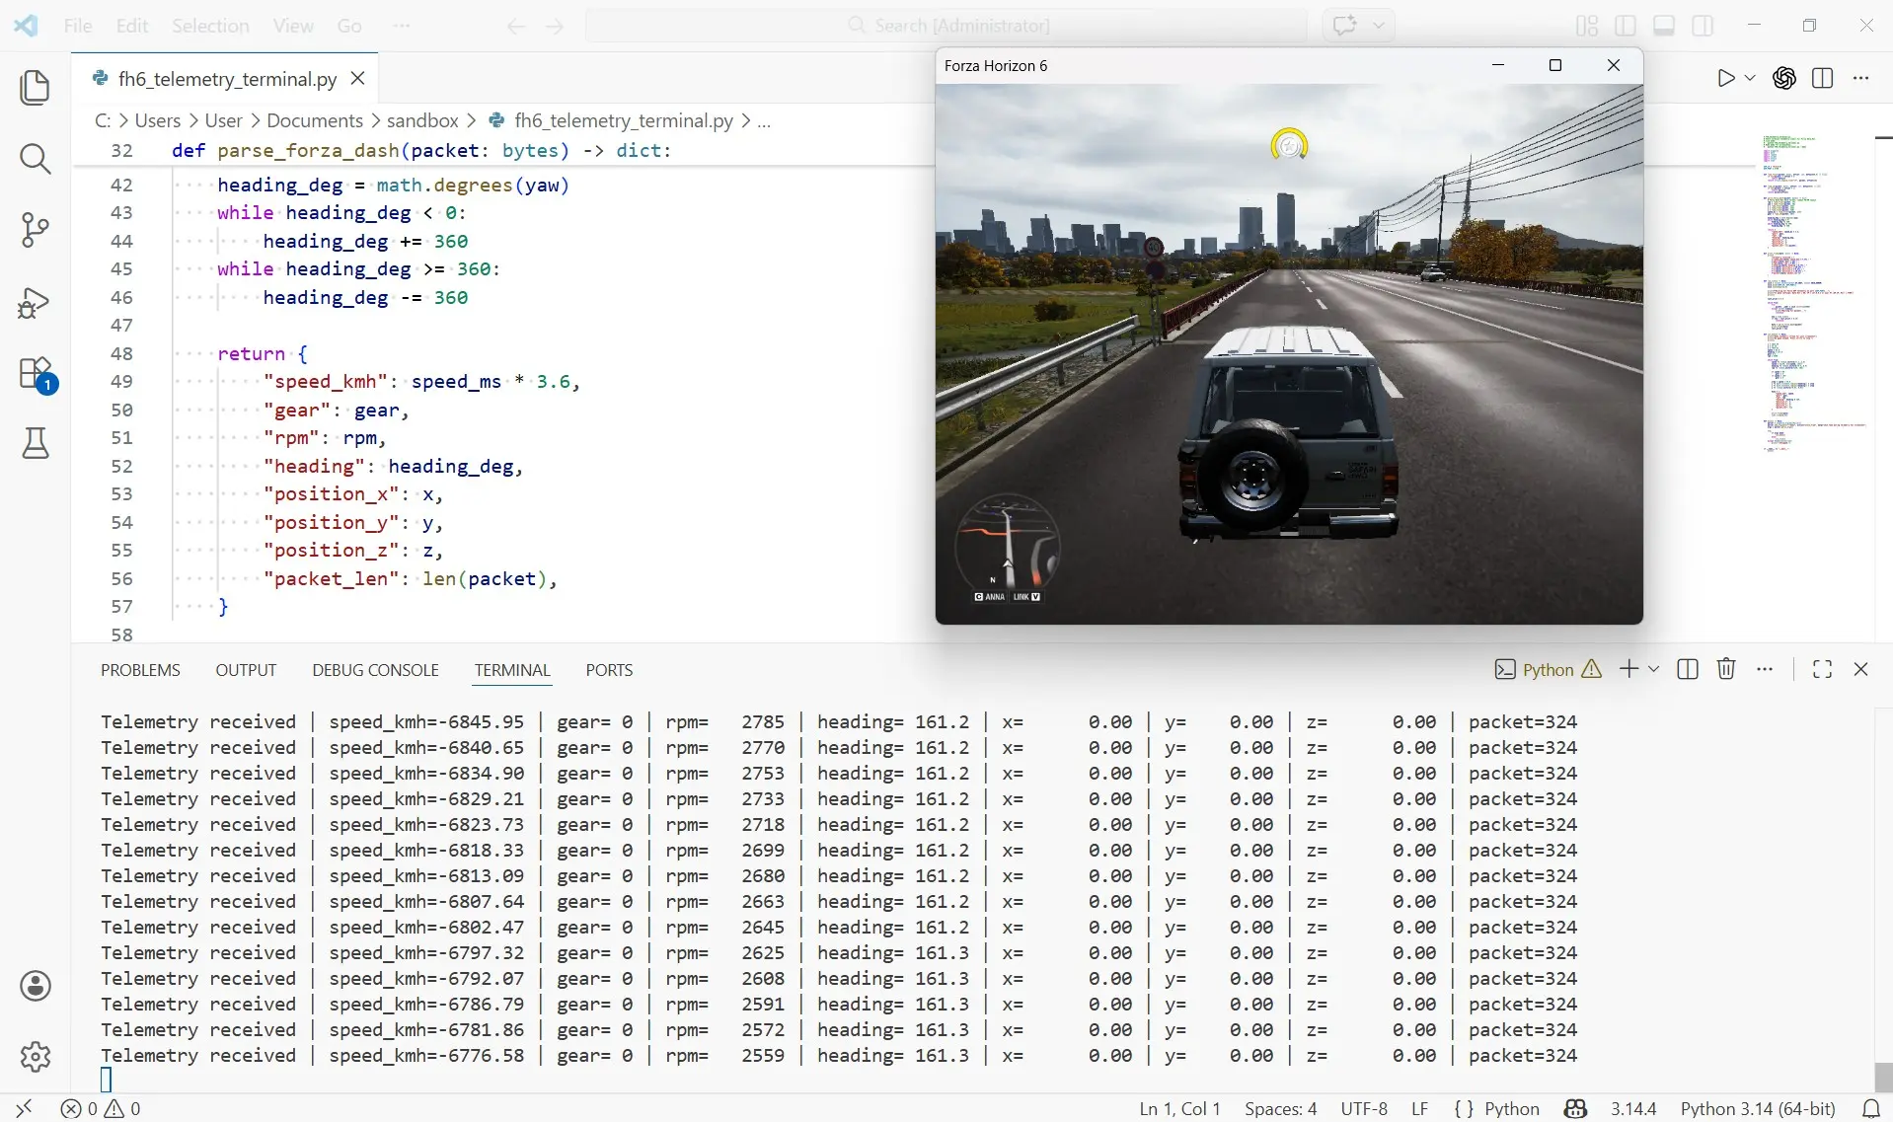The image size is (1893, 1122).
Task: Click the breadcrumb trailing ellipsis symbol
Action: (764, 120)
